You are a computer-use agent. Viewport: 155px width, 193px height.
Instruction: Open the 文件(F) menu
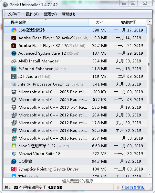click(x=14, y=14)
